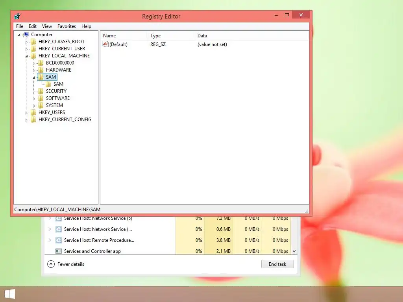Maximize the Registry Editor window

(x=287, y=15)
